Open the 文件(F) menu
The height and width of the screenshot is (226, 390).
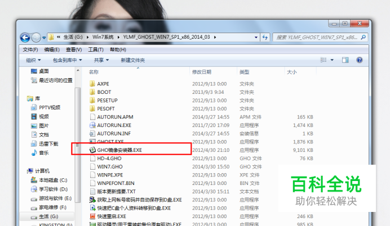click(30, 50)
